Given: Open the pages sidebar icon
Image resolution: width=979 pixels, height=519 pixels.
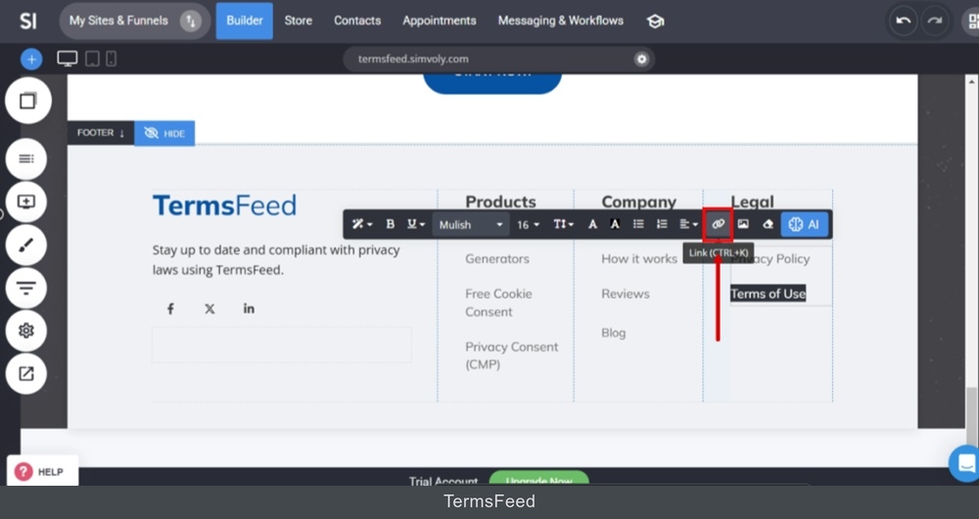Looking at the screenshot, I should (28, 101).
